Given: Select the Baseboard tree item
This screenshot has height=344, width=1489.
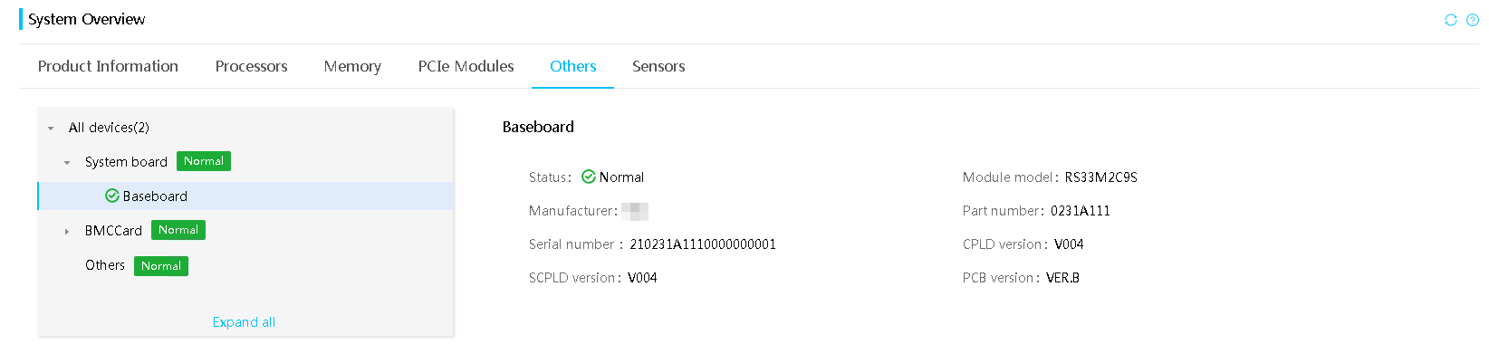Looking at the screenshot, I should click(x=245, y=196).
